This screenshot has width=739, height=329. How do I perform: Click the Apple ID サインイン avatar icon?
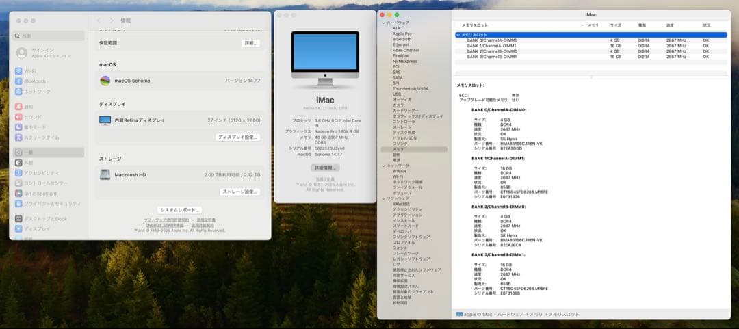pos(22,53)
